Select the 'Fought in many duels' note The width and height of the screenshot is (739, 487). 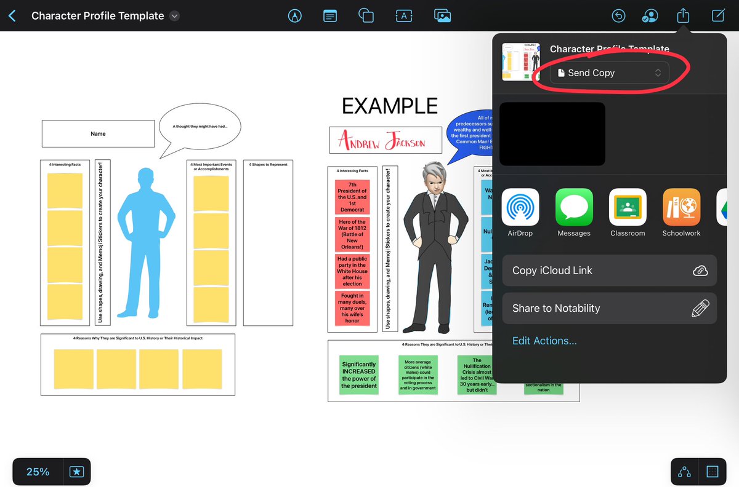coord(352,309)
